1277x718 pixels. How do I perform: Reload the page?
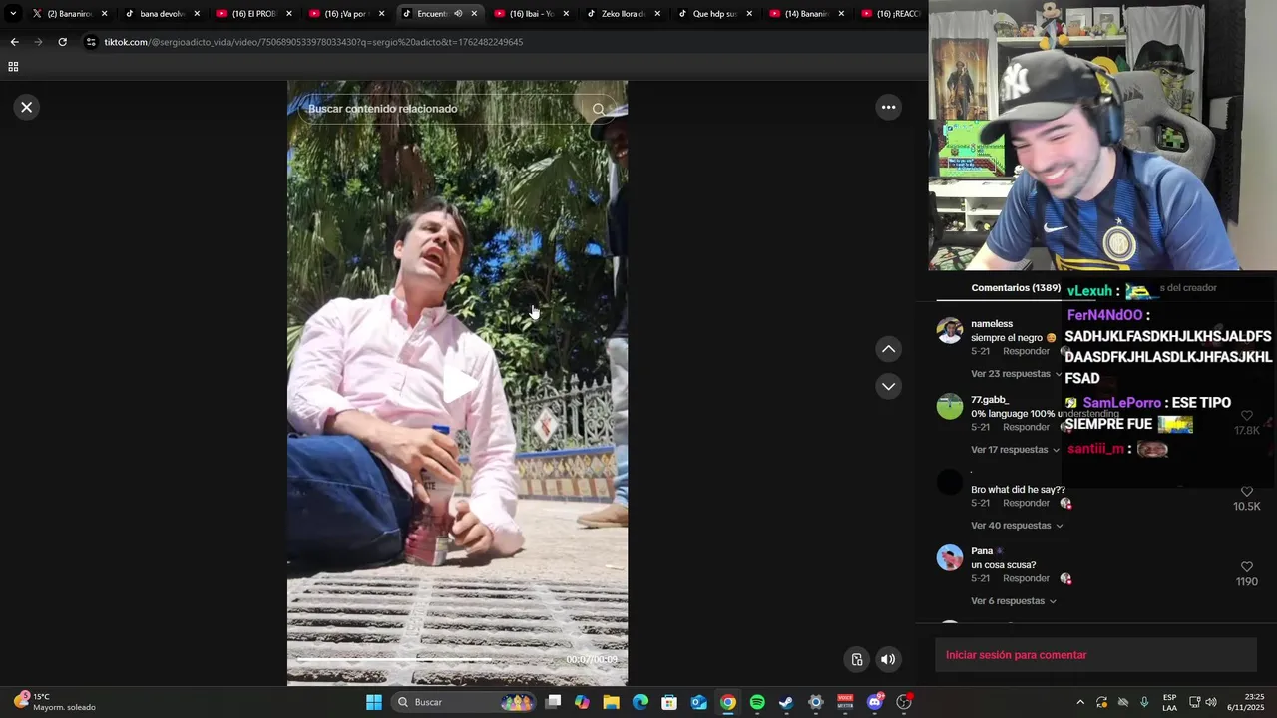[x=62, y=42]
